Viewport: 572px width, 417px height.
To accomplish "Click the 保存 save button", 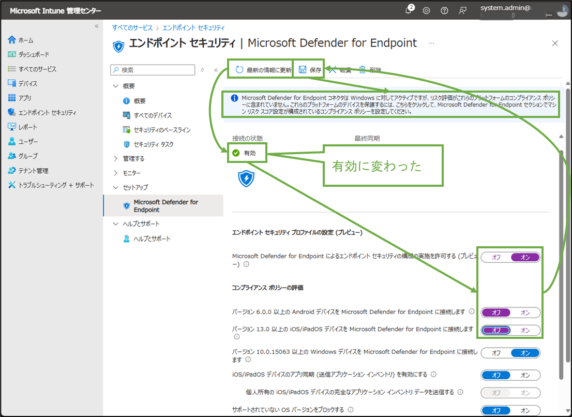I will tap(310, 70).
